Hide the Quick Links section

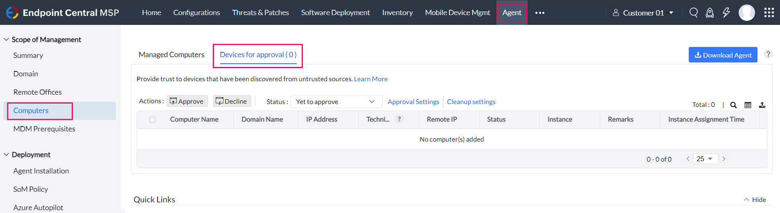click(755, 200)
